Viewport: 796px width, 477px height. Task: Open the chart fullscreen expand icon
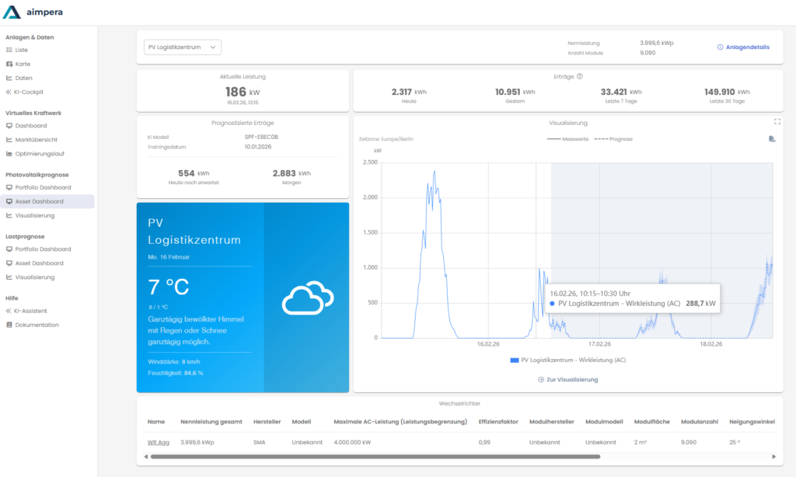click(x=777, y=122)
